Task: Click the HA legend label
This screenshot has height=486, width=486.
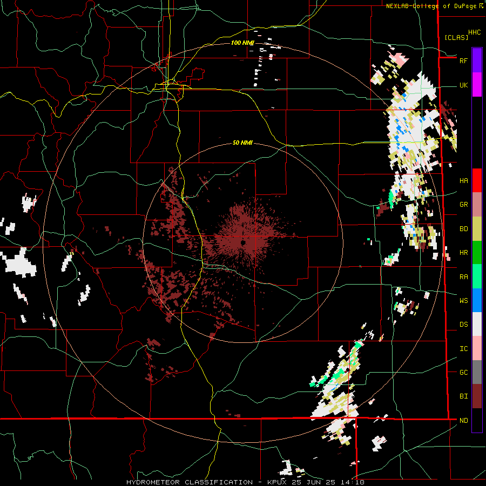Action: tap(463, 180)
